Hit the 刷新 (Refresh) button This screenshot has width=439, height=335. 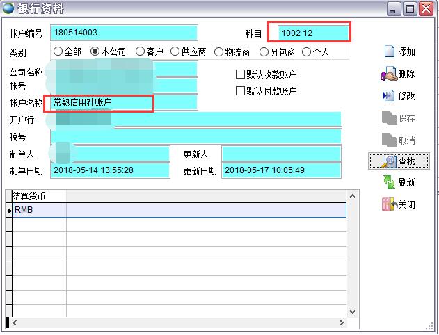(399, 183)
